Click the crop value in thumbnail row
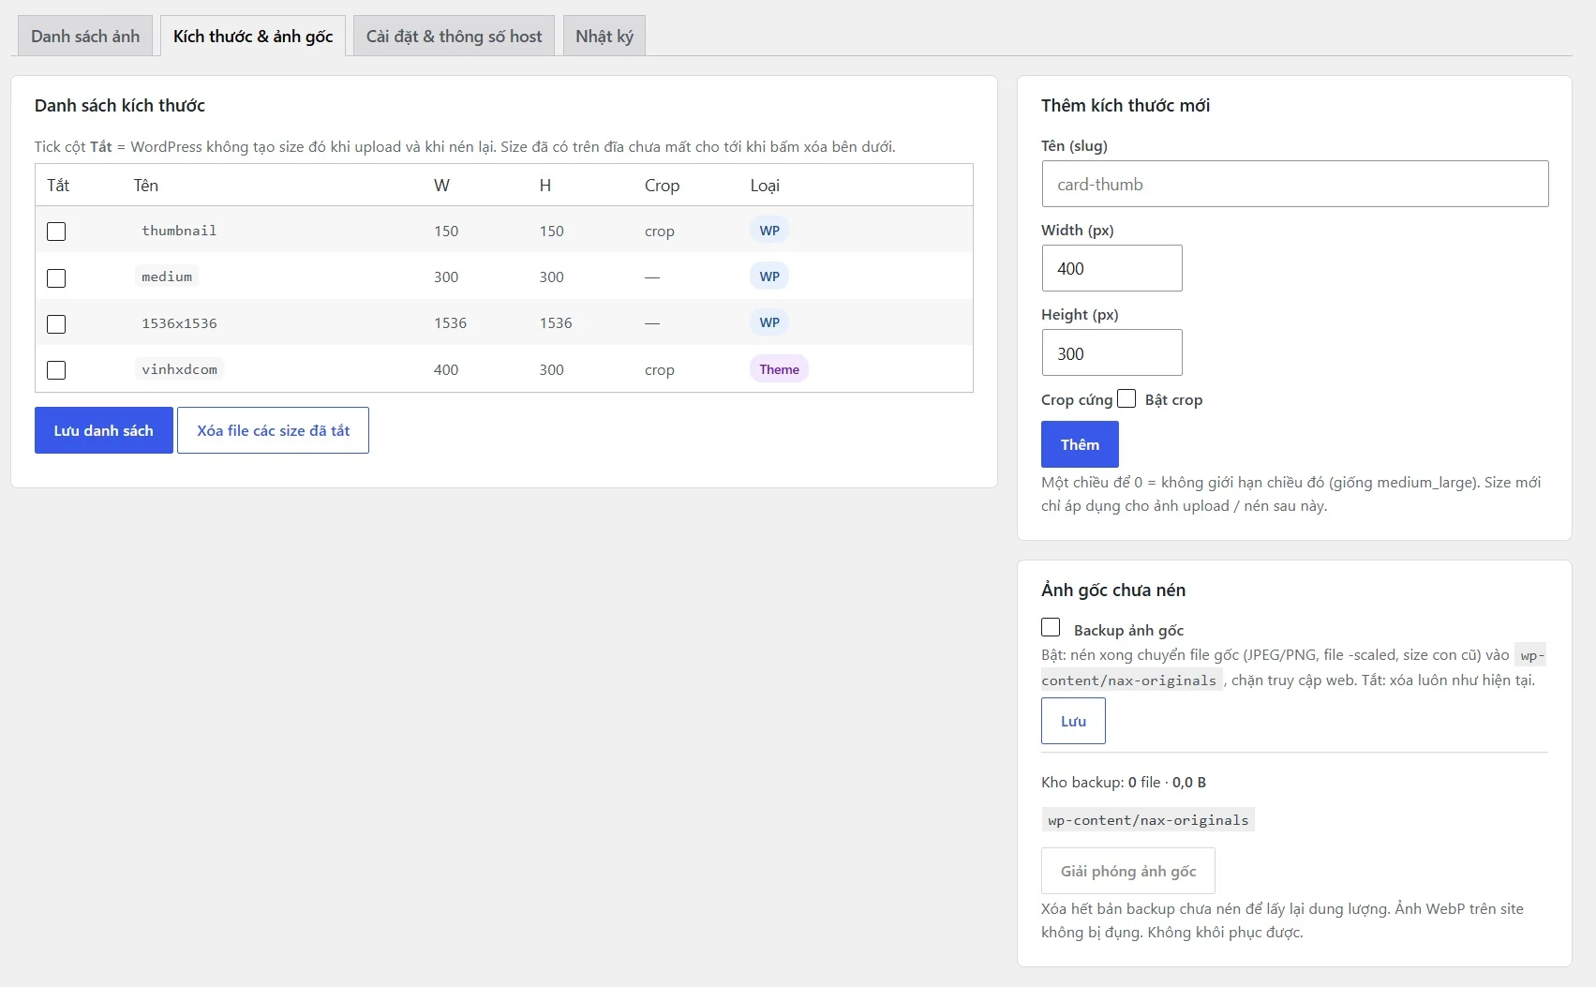The width and height of the screenshot is (1596, 987). (x=659, y=232)
